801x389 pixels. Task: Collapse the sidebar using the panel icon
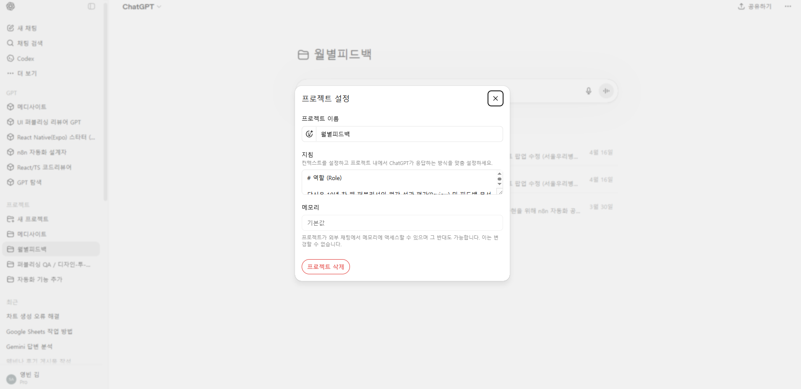click(91, 6)
